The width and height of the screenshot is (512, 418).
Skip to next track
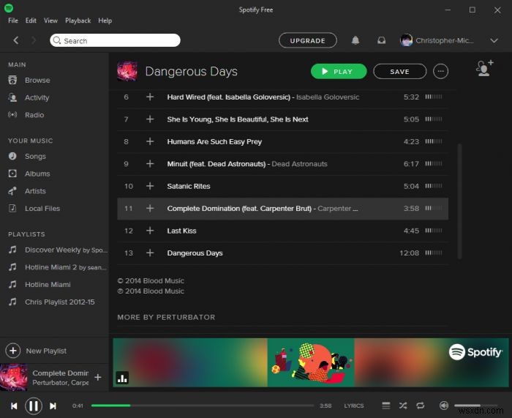click(x=53, y=406)
